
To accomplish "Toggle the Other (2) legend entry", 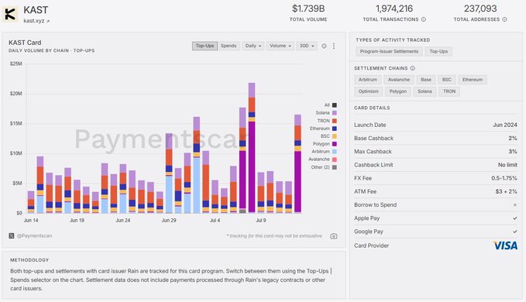I will pyautogui.click(x=324, y=167).
